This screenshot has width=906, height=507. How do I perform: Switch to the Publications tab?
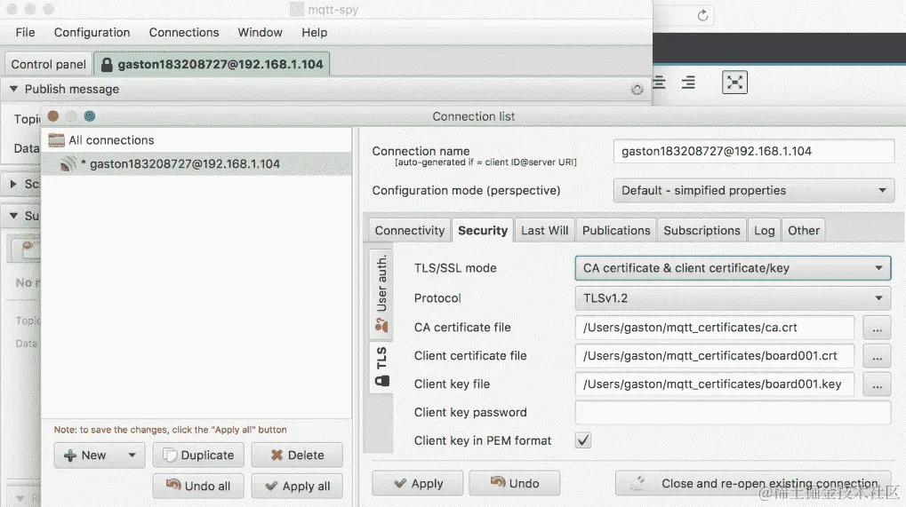616,230
